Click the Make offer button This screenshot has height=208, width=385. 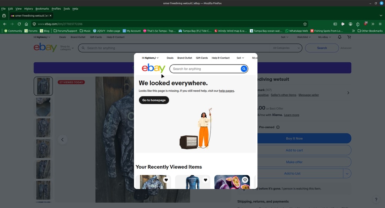tap(304, 162)
